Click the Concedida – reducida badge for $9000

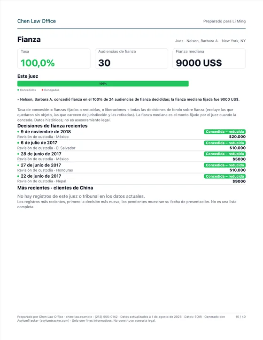225,176
